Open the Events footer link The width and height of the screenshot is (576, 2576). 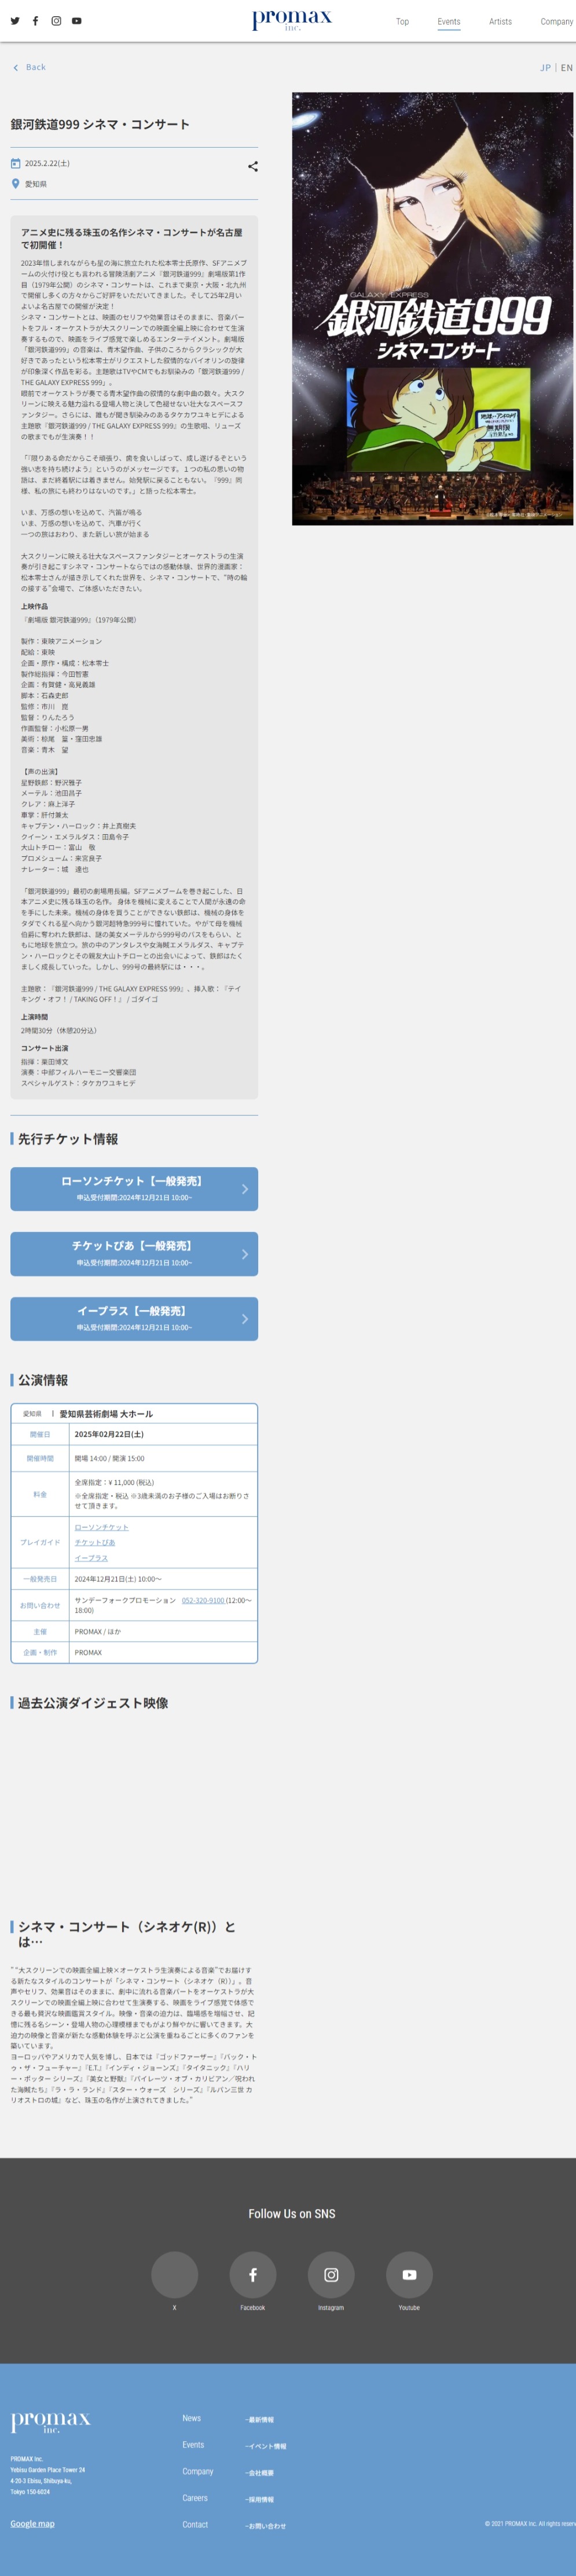193,2445
